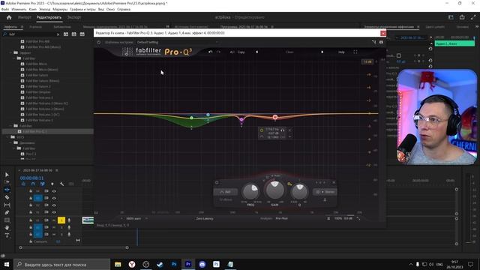Switch to the Импорт workspace tab

(25, 17)
